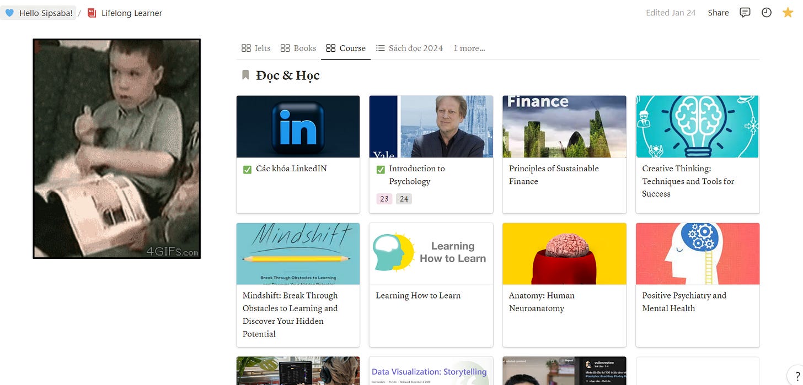Open the LinkedIn logo cover thumbnail
The width and height of the screenshot is (803, 385).
point(298,127)
